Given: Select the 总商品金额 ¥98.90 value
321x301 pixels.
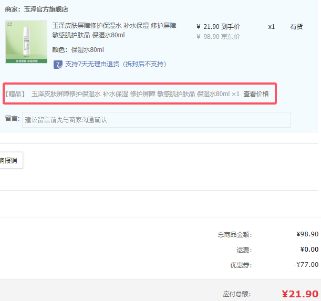Looking at the screenshot, I should [307, 234].
